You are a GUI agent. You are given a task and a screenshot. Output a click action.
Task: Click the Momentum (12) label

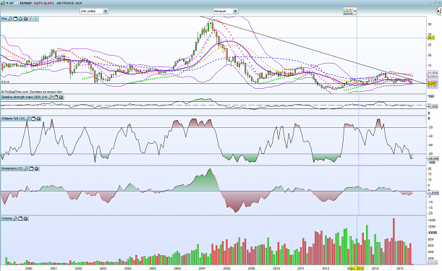pos(12,168)
